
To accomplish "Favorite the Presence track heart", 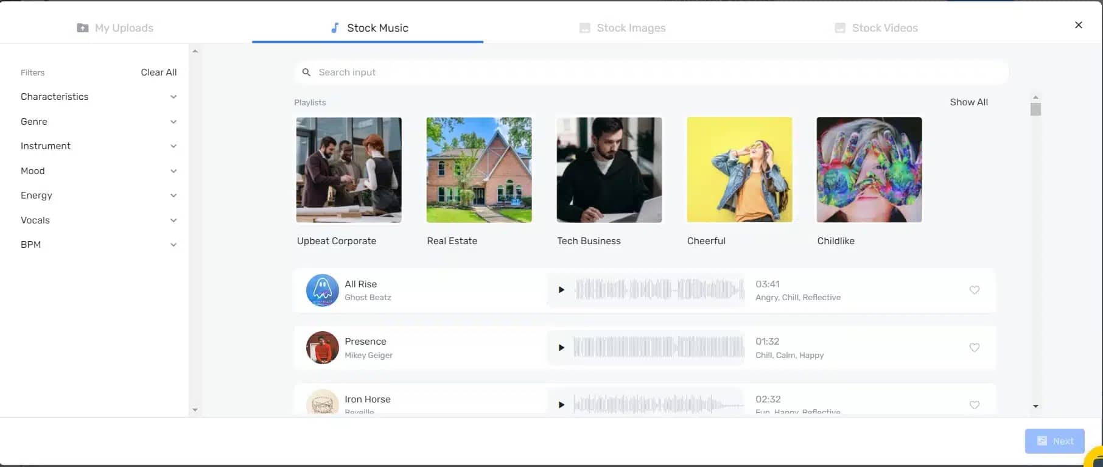I will (974, 348).
